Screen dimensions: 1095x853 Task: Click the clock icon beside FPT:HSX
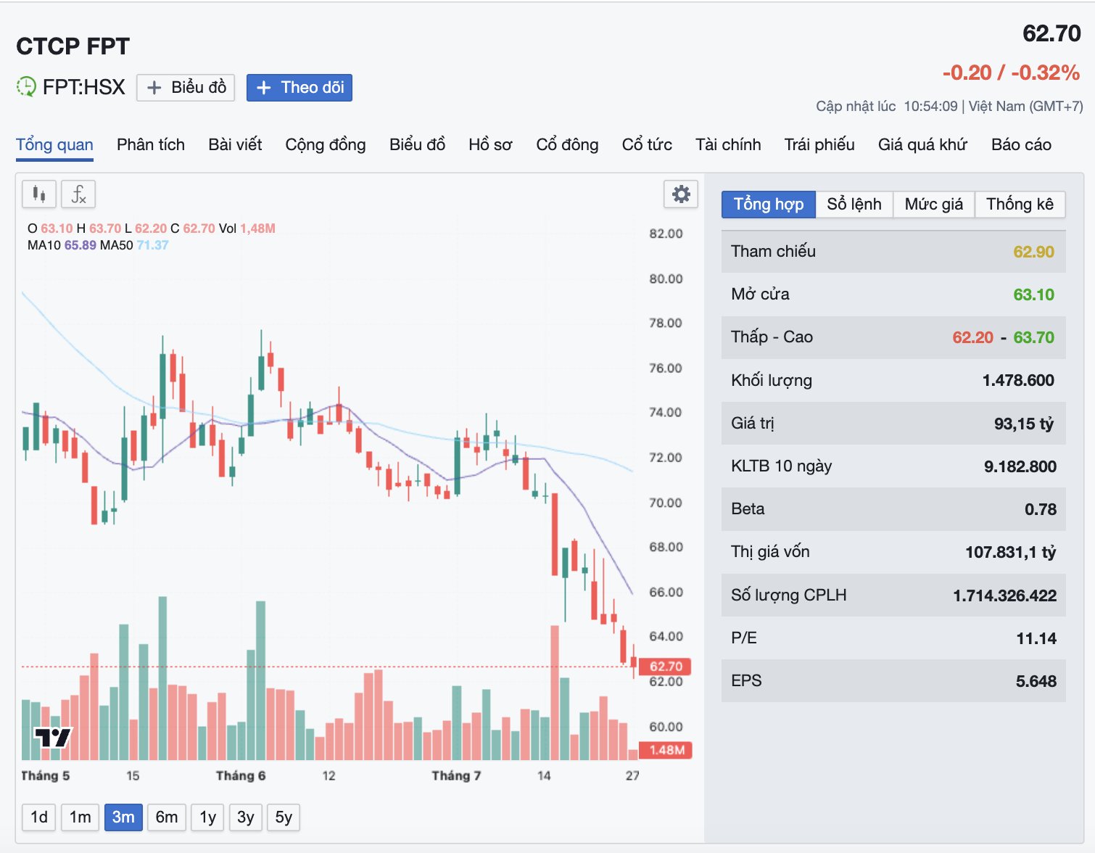[26, 87]
